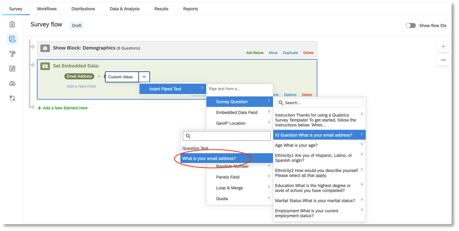Switch to the Data & Analysis tab
459x231 pixels.
124,9
